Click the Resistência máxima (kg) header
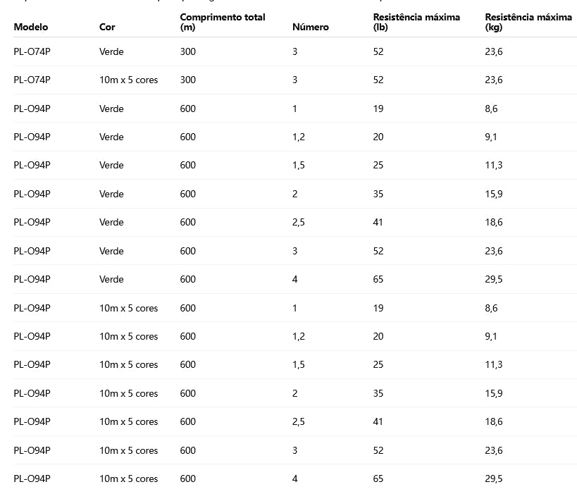The height and width of the screenshot is (494, 577). click(528, 22)
